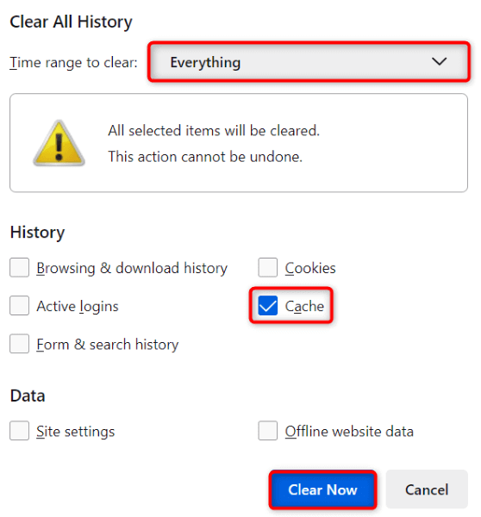Click the Clear All History dialog title

click(x=71, y=22)
